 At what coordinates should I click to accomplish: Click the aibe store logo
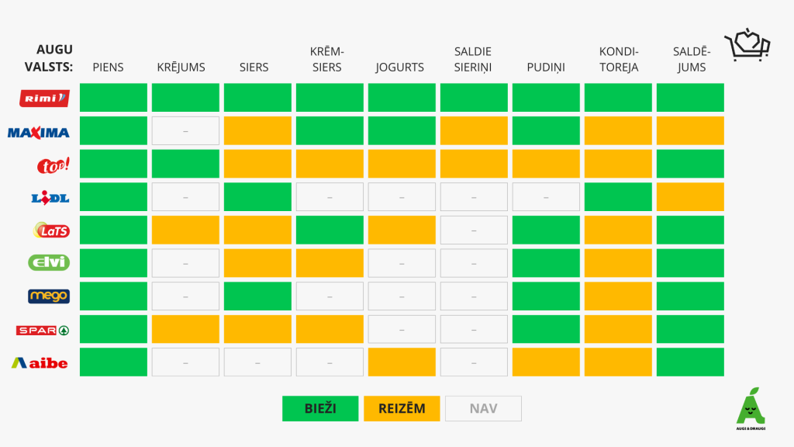click(x=40, y=362)
